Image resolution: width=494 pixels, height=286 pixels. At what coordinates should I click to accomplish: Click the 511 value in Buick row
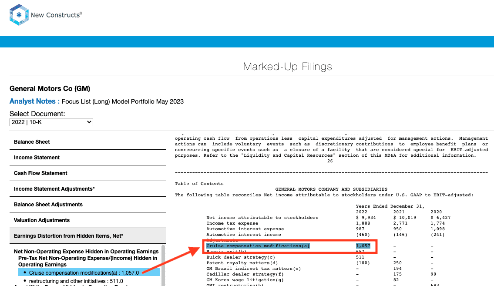tap(360, 257)
